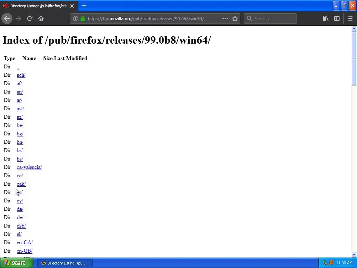Open the Library bookshelf icon
This screenshot has width=357, height=268.
click(x=326, y=18)
